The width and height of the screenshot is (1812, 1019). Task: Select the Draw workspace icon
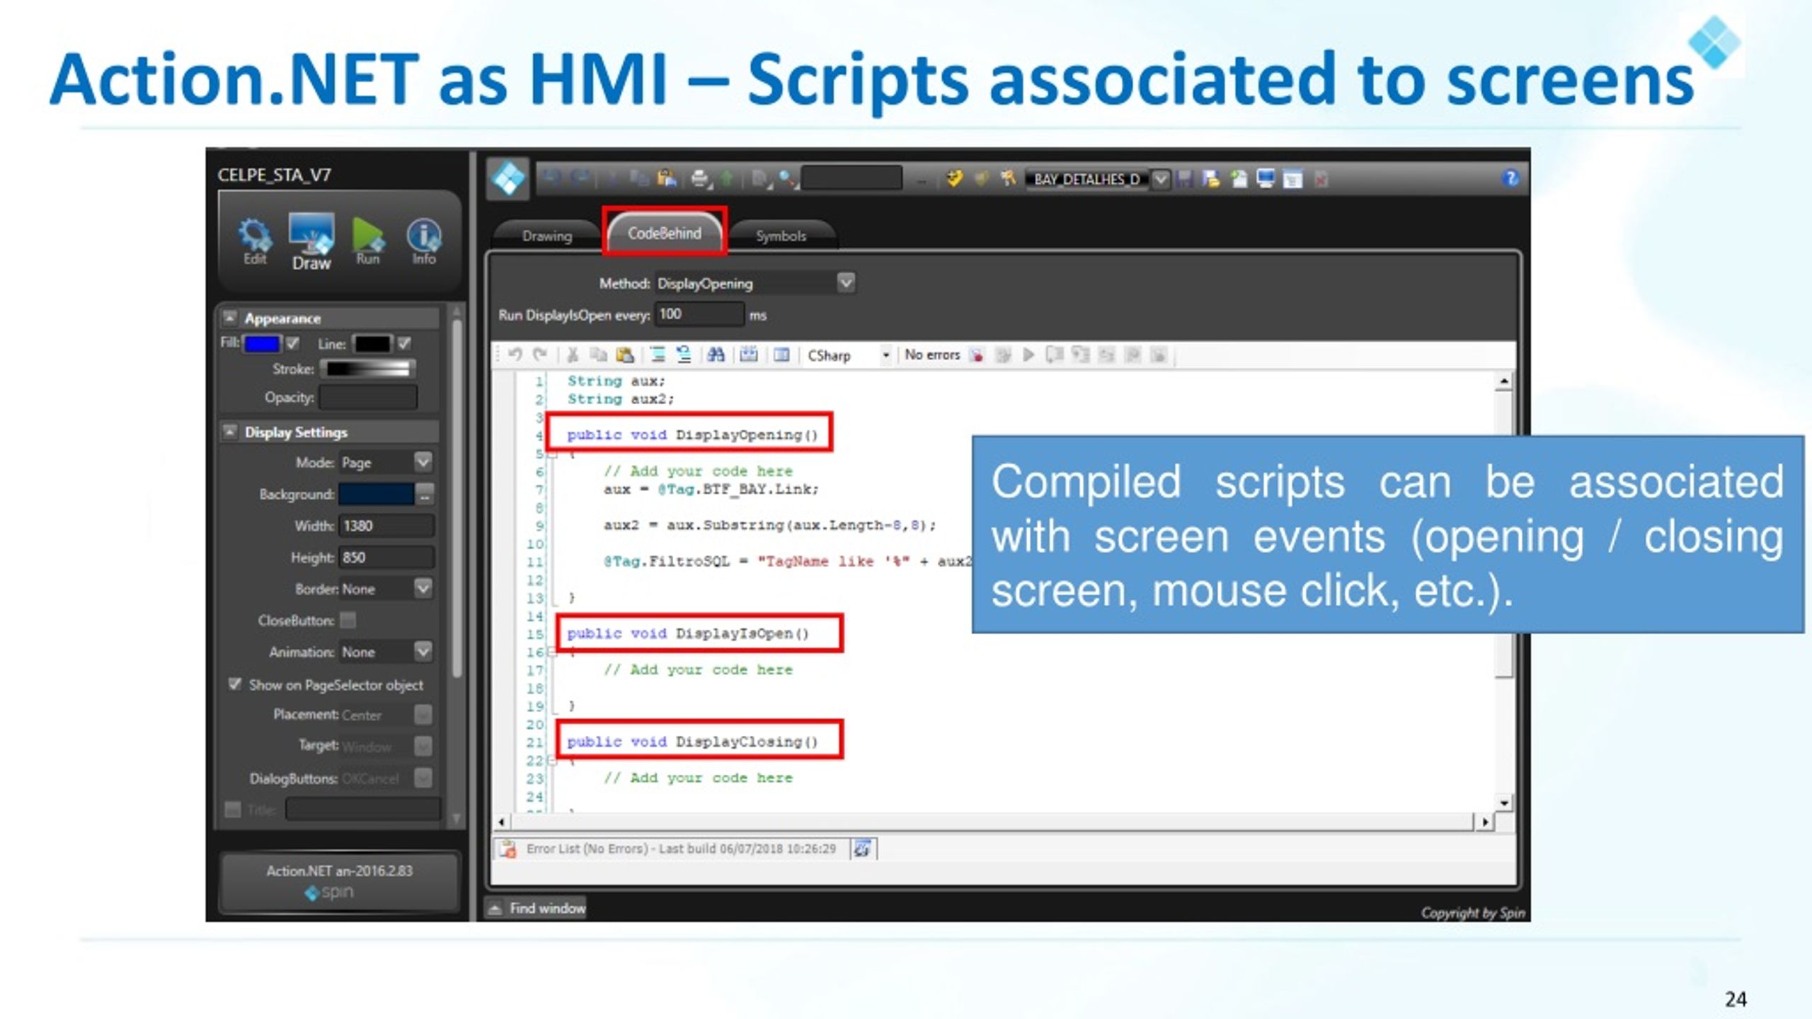(311, 242)
